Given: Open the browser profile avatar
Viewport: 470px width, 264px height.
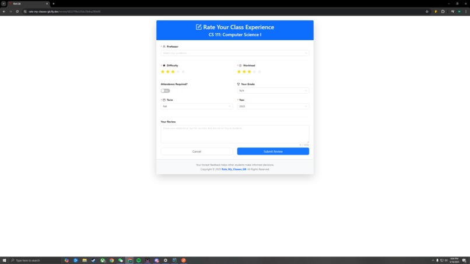Looking at the screenshot, I should pos(459,12).
